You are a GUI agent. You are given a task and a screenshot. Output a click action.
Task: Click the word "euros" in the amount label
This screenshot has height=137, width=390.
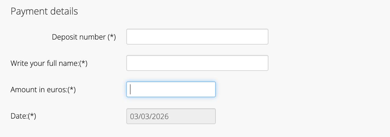pyautogui.click(x=57, y=90)
